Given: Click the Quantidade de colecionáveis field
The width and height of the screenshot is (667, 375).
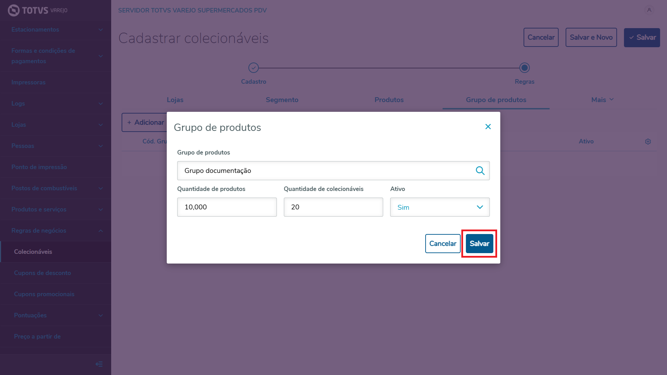Looking at the screenshot, I should coord(333,207).
